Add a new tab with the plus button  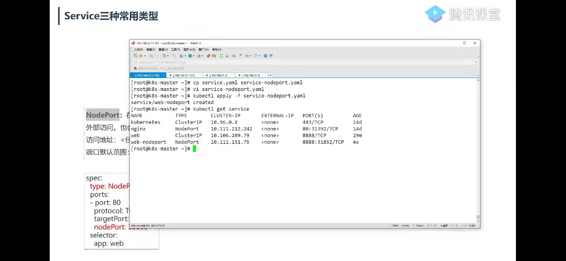click(270, 75)
